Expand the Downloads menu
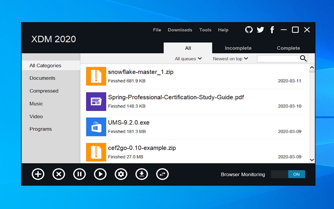Screen dimensions: 334x209 [x=180, y=30]
